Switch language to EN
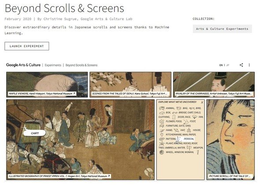The width and height of the screenshot is (260, 185). (x=221, y=65)
